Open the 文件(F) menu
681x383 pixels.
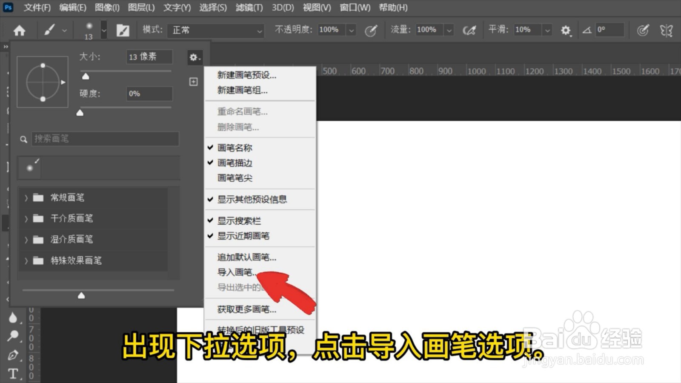(37, 8)
